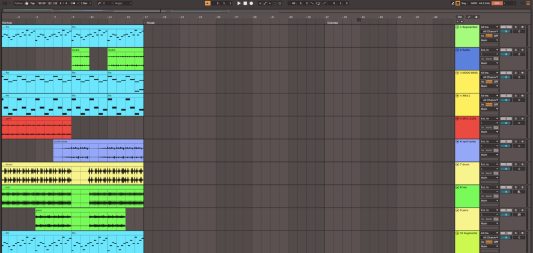Toggle the scale mode icon
Screen dimensions: 533x253
click(99, 4)
